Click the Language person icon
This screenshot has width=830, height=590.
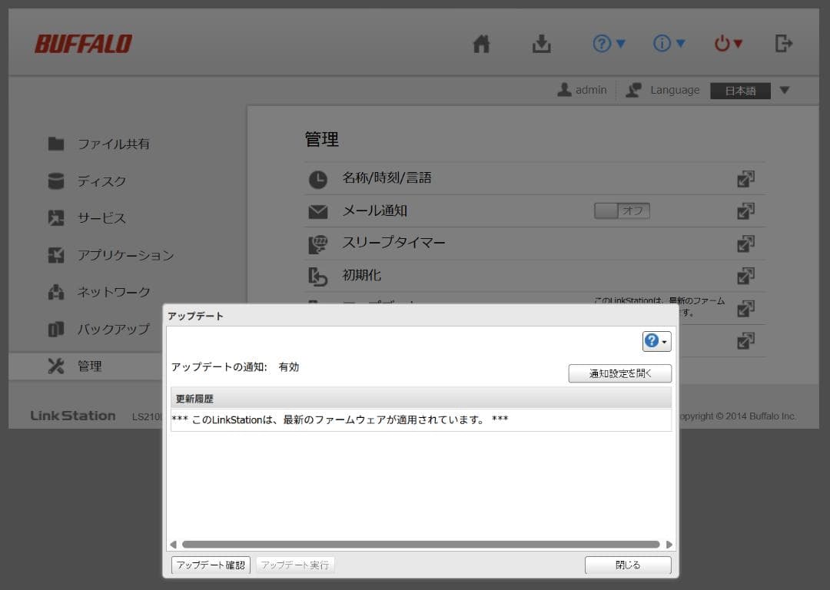633,90
